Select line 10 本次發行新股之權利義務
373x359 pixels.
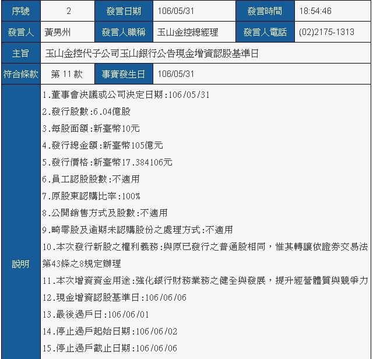coord(205,247)
